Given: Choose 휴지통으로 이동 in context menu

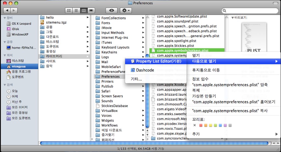Looking at the screenshot, I should 234,70.
